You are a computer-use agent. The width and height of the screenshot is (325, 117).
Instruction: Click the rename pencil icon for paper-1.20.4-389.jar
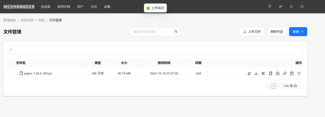[x=249, y=73]
